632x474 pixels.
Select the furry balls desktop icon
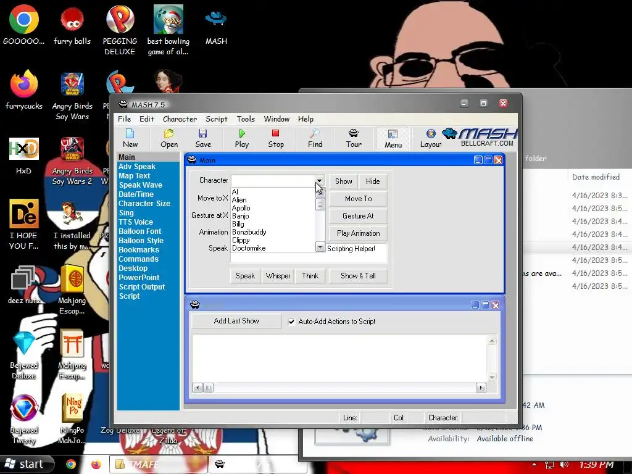click(72, 25)
